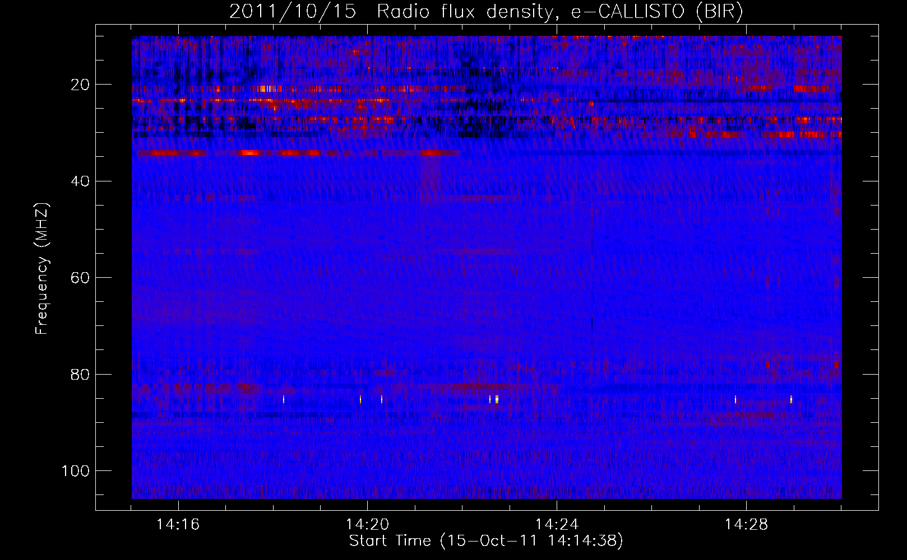Click the 80 frequency tick label
Screen dimensions: 907x560
80,374
